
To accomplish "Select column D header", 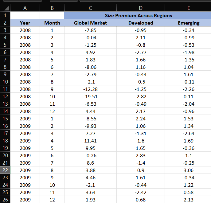I will pyautogui.click(x=141, y=8).
